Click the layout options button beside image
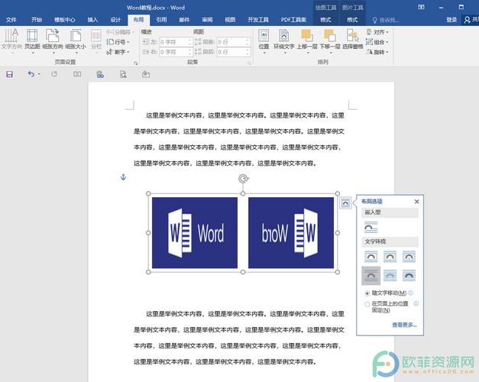 tap(345, 203)
